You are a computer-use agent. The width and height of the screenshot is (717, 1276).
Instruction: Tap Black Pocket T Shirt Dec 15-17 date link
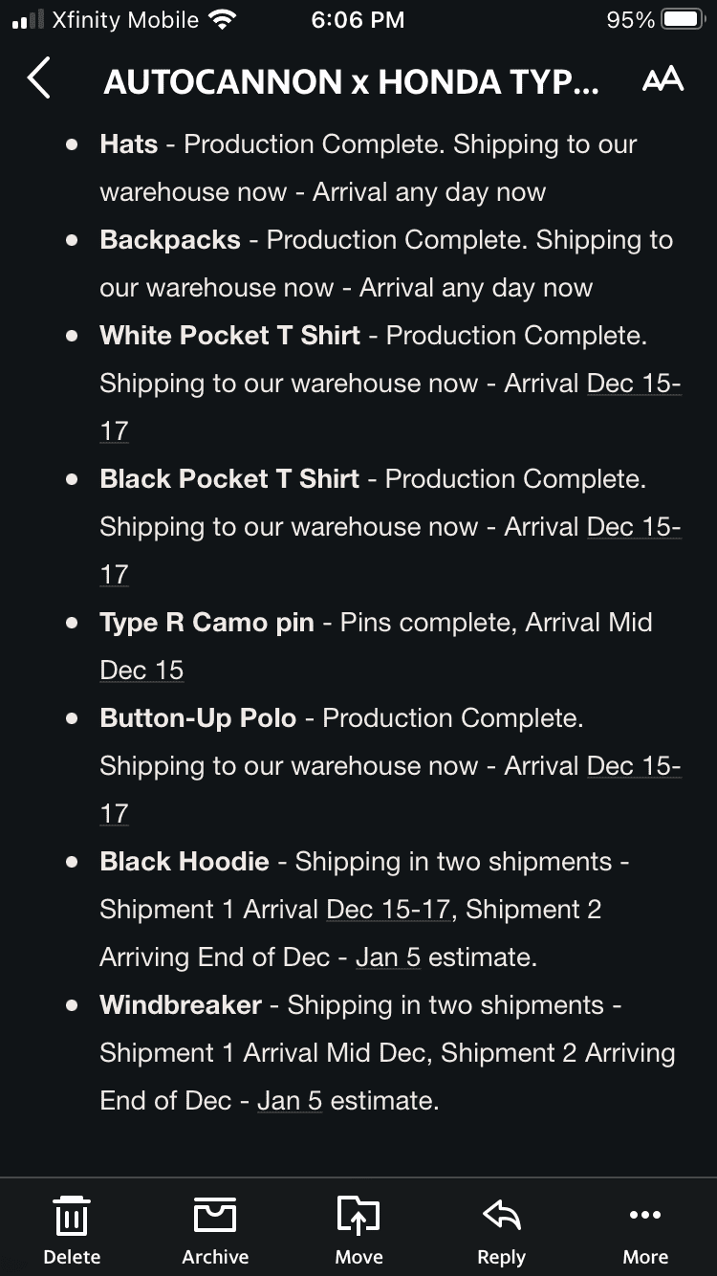point(633,527)
